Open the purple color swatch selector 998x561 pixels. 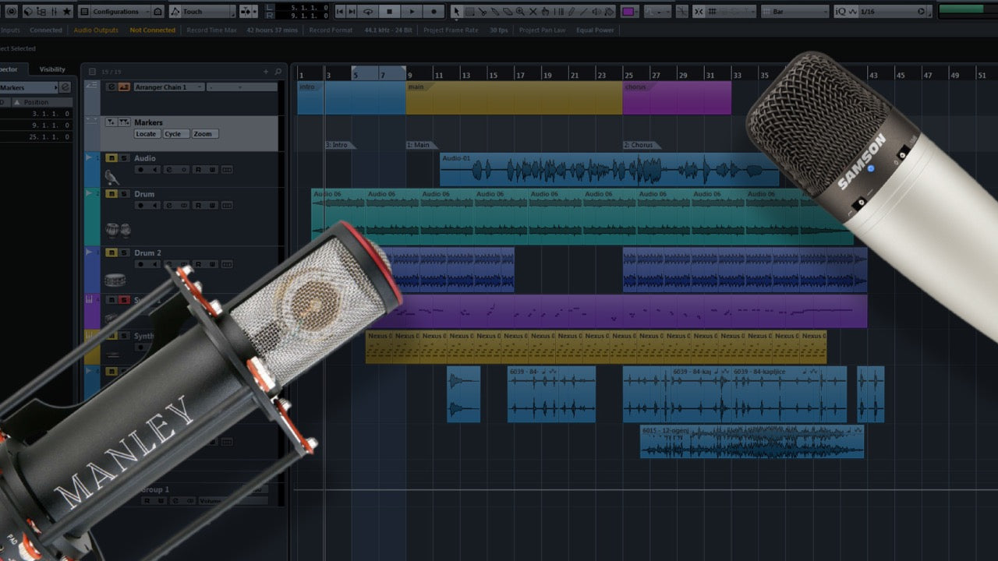(x=628, y=12)
